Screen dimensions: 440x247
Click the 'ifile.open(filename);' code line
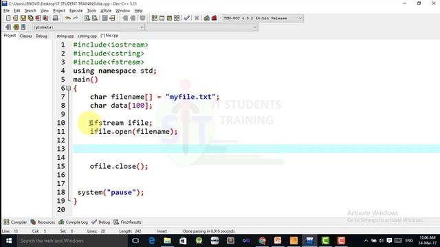coord(133,132)
